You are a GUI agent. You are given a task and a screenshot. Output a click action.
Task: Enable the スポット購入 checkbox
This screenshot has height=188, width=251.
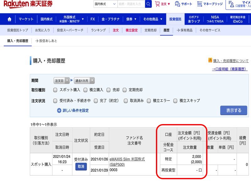[55, 90]
